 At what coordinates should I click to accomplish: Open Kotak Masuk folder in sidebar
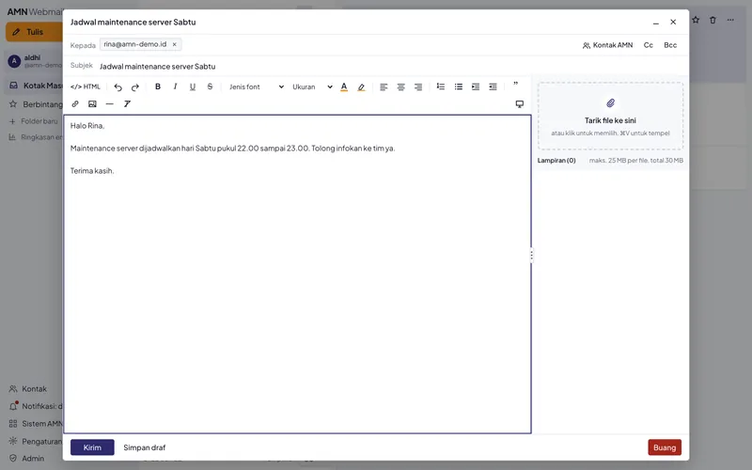pyautogui.click(x=36, y=86)
